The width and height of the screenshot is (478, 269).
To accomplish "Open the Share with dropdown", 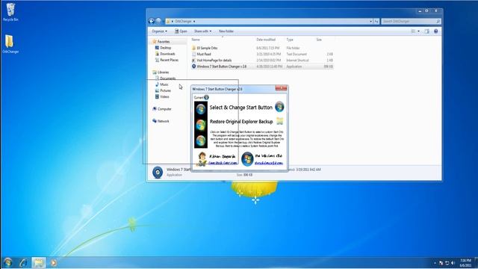I will (202, 31).
